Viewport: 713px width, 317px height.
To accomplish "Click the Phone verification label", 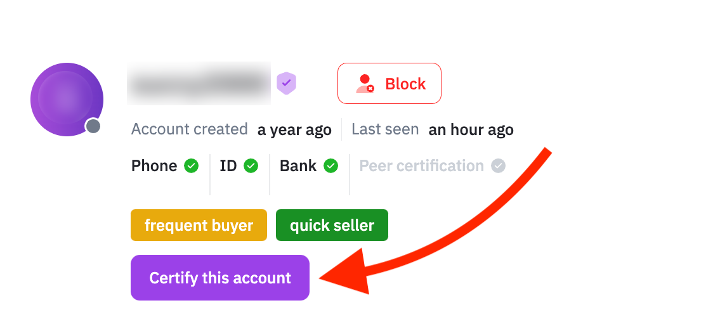I will pos(154,166).
